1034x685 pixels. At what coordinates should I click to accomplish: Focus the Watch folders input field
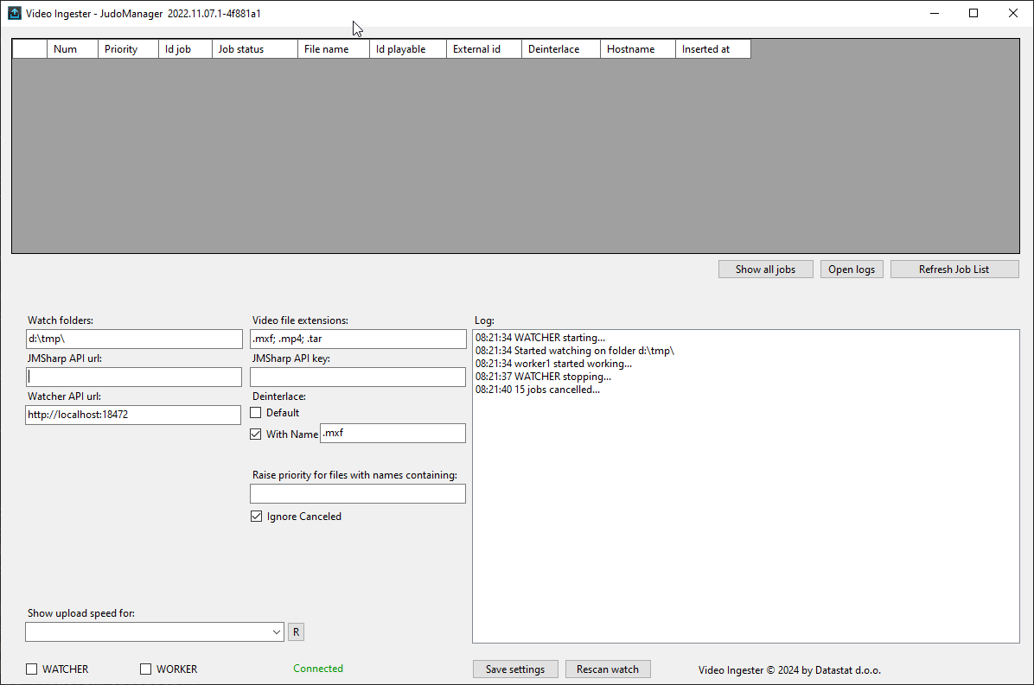point(134,339)
